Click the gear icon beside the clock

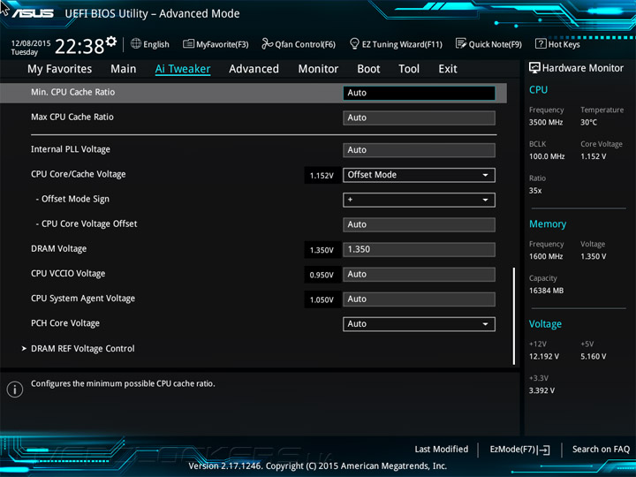111,42
